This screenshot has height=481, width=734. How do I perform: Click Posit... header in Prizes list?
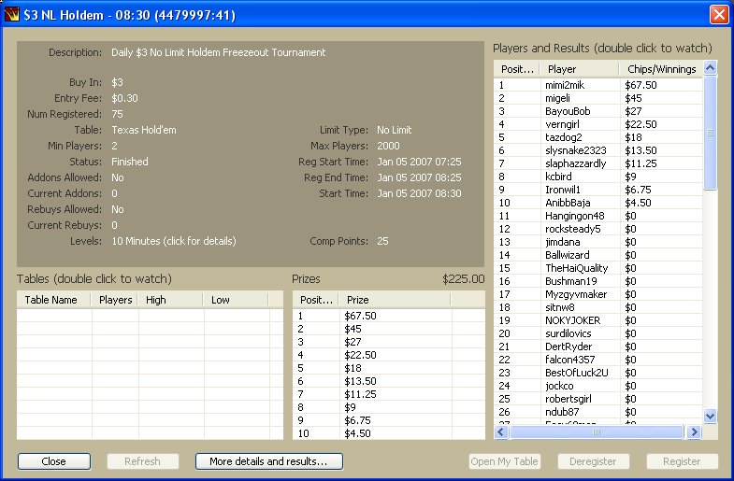pos(316,300)
